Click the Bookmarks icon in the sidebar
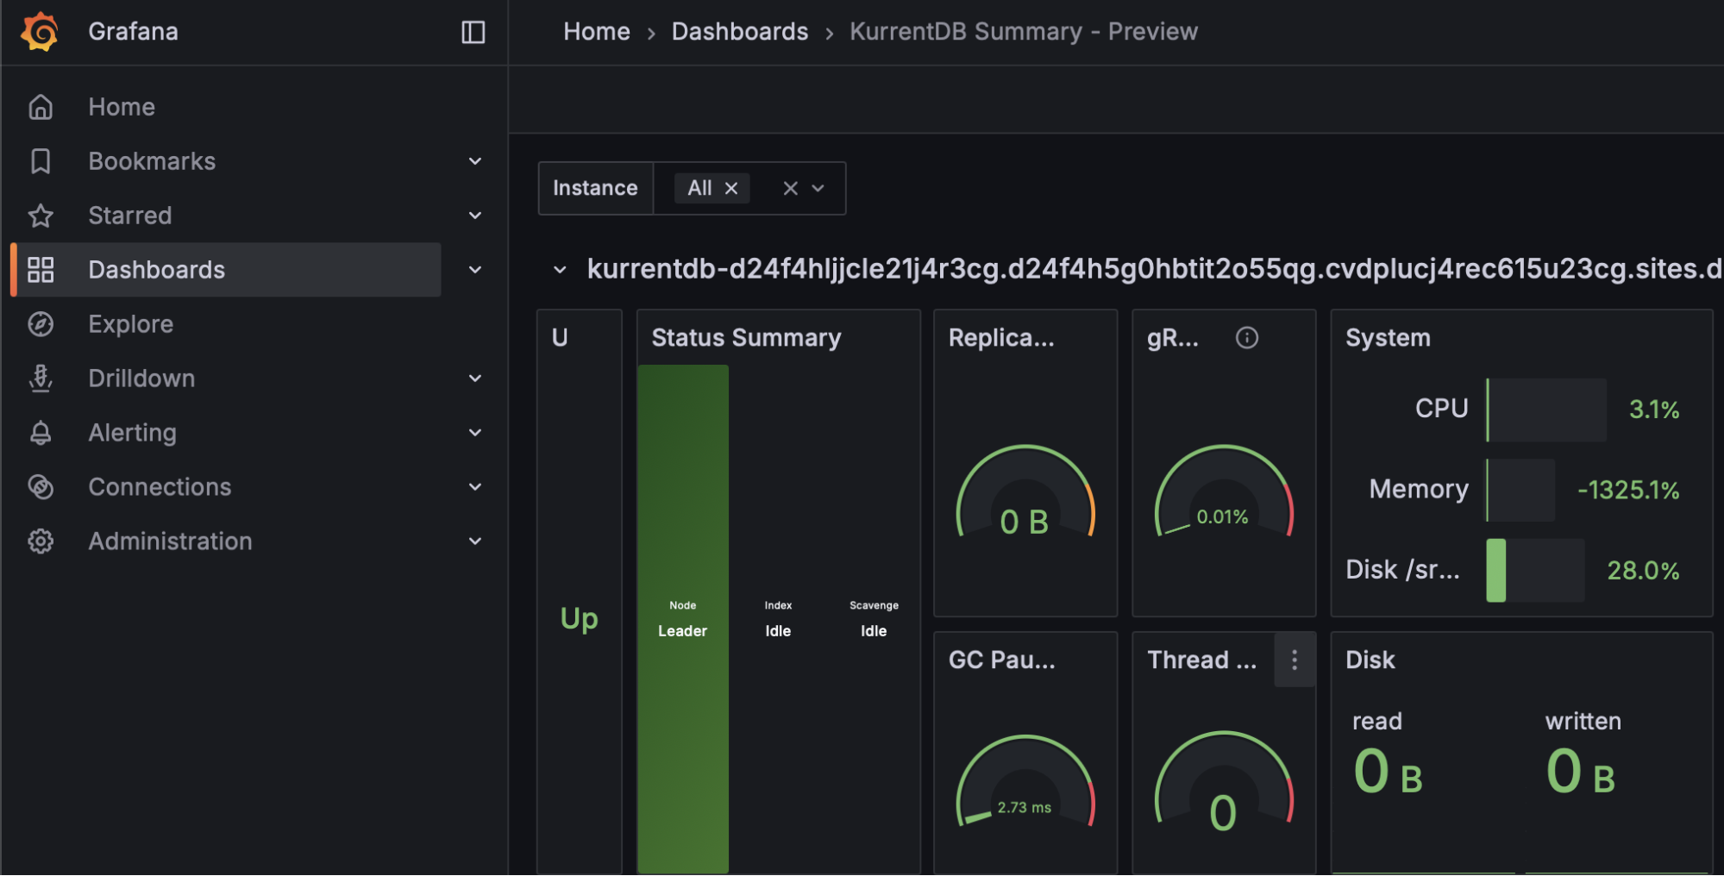Image resolution: width=1724 pixels, height=876 pixels. tap(41, 160)
